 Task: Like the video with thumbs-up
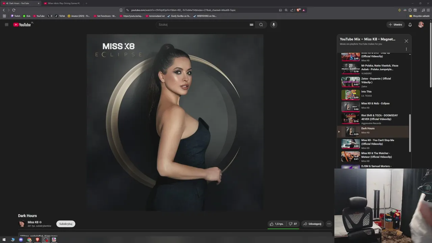tap(277, 224)
